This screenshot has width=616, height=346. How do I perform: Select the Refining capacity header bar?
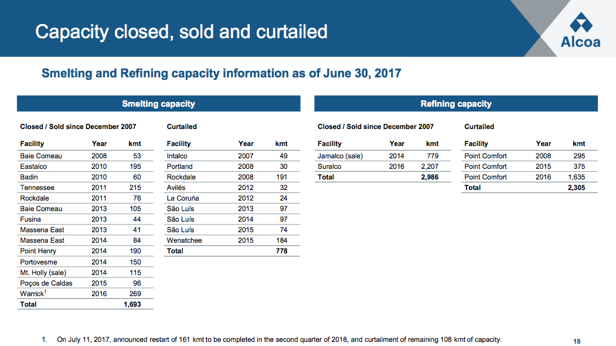(x=456, y=104)
